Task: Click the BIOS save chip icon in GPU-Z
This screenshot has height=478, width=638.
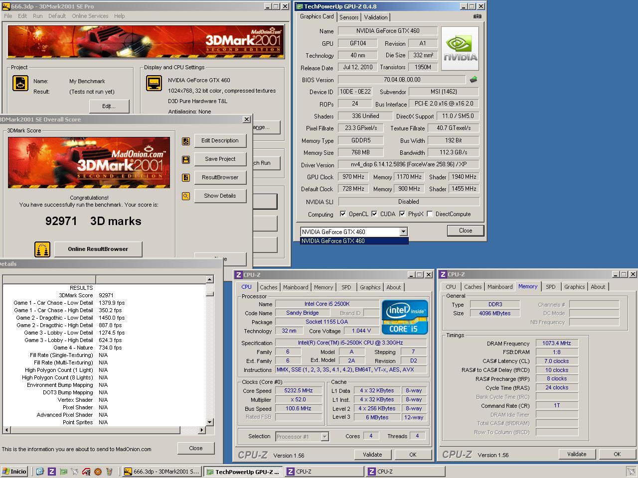Action: pyautogui.click(x=473, y=80)
